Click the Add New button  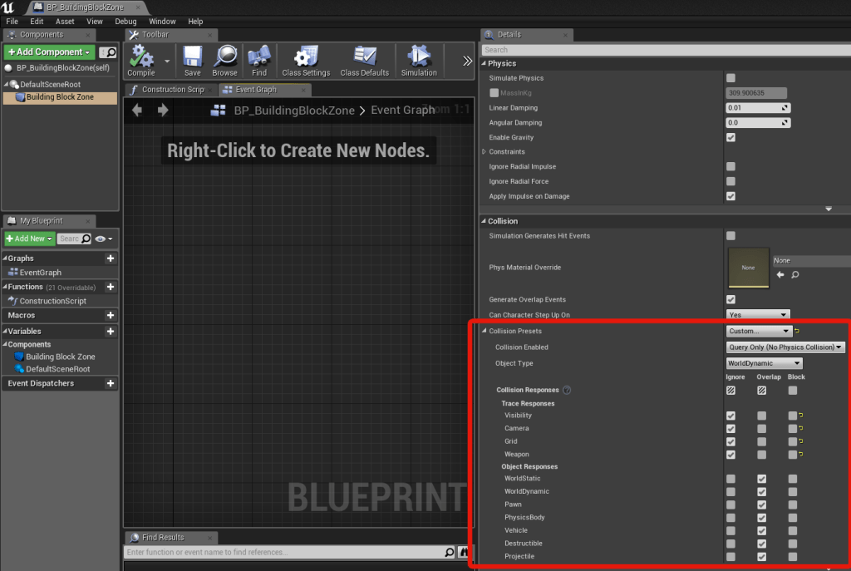click(30, 239)
